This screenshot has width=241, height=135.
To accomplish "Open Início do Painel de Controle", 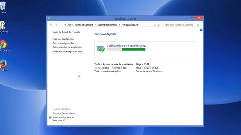I will click(x=66, y=32).
